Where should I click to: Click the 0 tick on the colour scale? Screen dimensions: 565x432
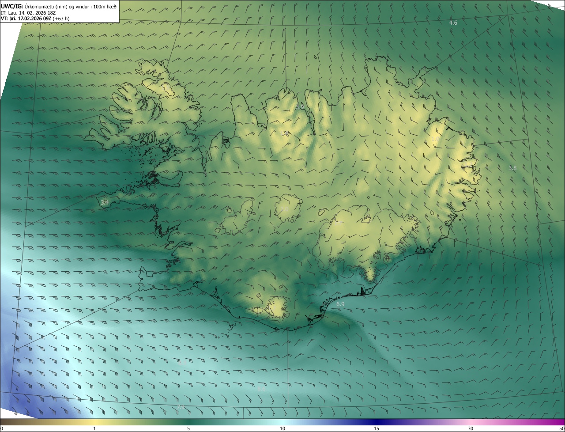2,428
